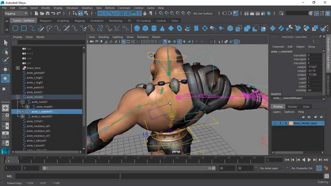
Task: Click the MEL command line input
Action: point(67,176)
